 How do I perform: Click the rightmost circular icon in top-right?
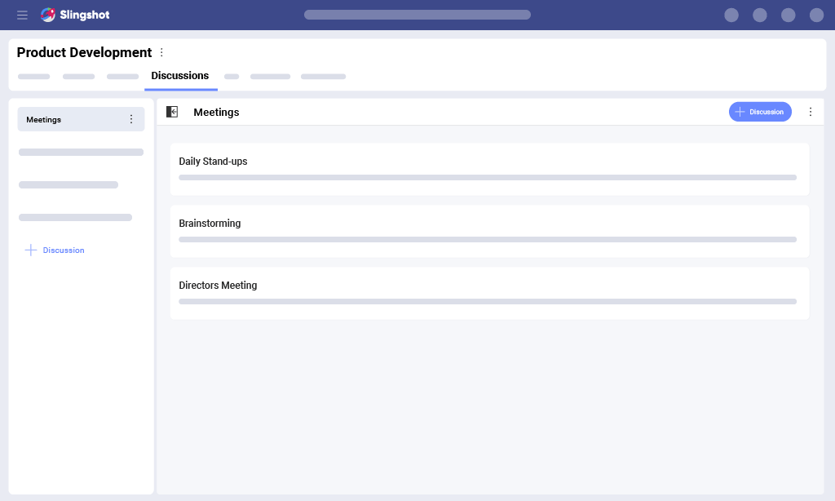click(816, 15)
